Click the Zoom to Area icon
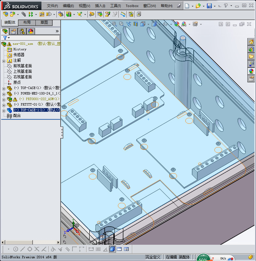Viewport: 256px width, 261px height. (121, 24)
